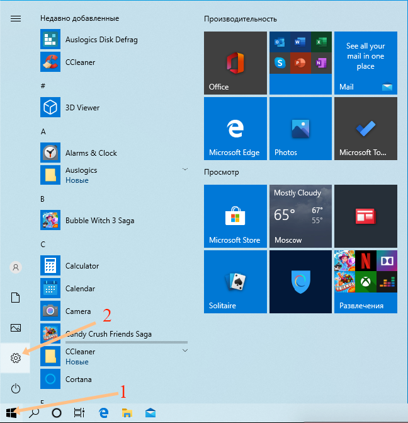The height and width of the screenshot is (423, 408).
Task: Open Settings via the gear icon
Action: [x=15, y=358]
